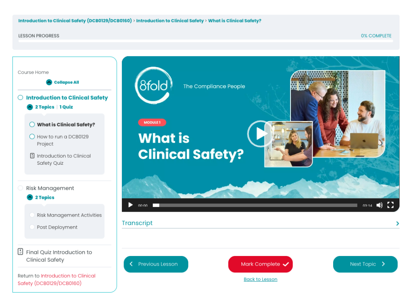Open breadcrumb Introduction to Clinical Safety (DCB0129/DCB0160)

click(x=75, y=20)
